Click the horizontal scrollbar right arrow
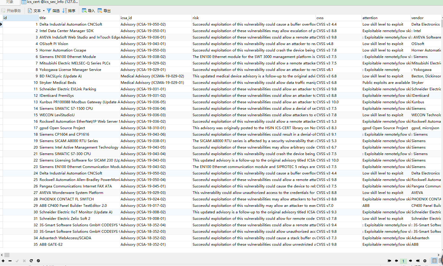The image size is (443, 266). click(x=438, y=255)
